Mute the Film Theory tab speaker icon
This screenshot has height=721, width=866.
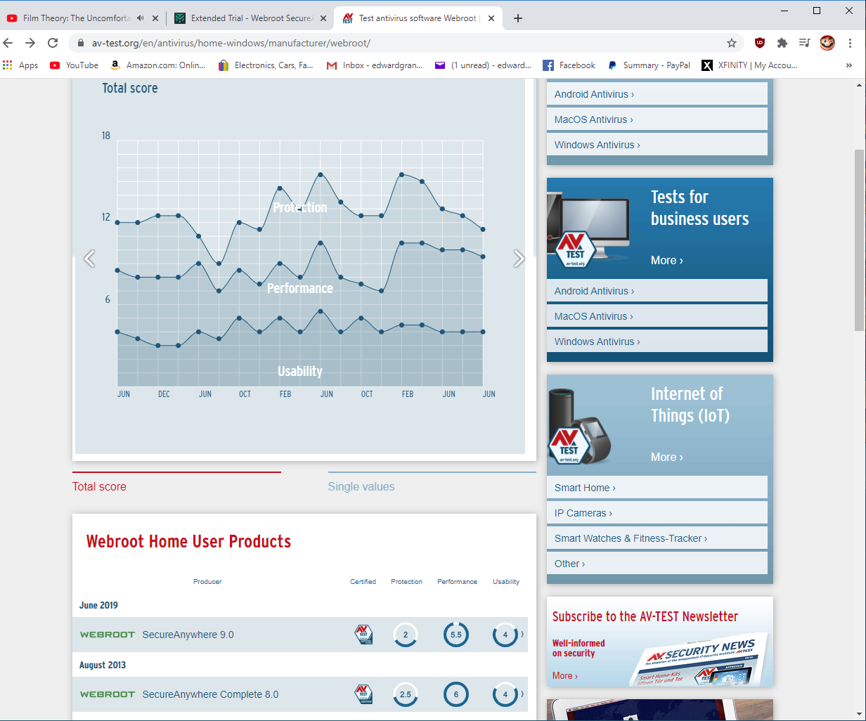141,18
